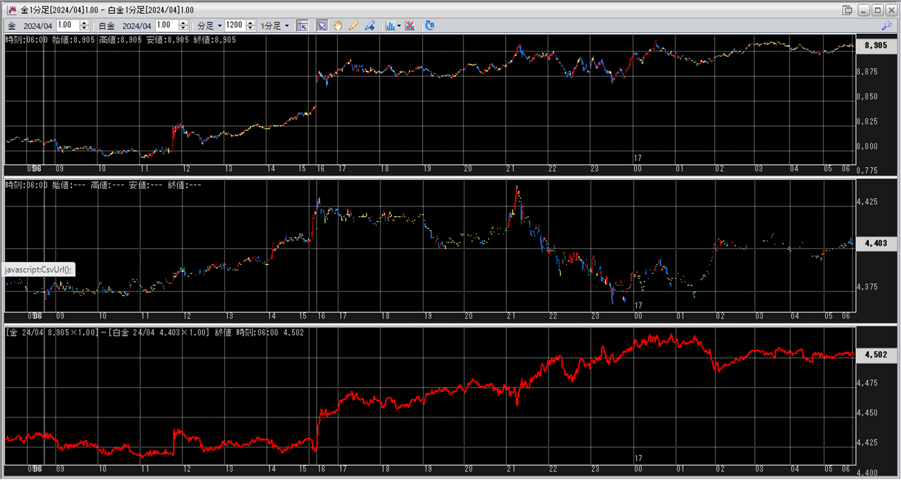Open the 1分足 interval dropdown
Viewport: 901px width, 480px height.
pyautogui.click(x=275, y=26)
